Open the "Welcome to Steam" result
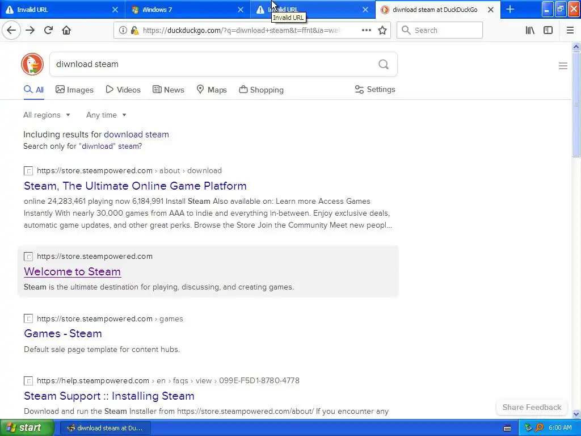Viewport: 581px width, 436px height. (72, 271)
